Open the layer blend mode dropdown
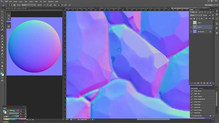This screenshot has height=123, width=219. click(x=196, y=15)
